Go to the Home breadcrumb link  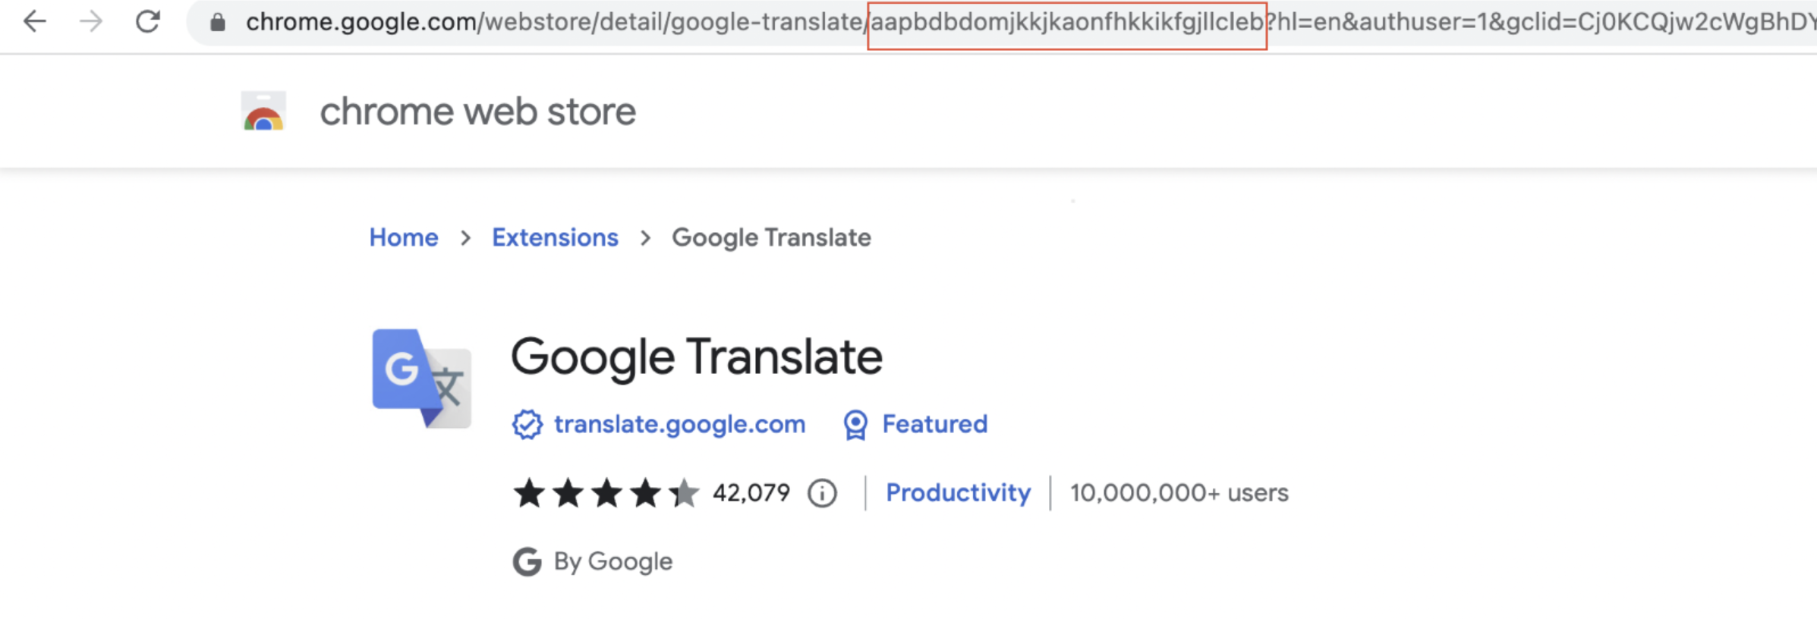pyautogui.click(x=404, y=238)
